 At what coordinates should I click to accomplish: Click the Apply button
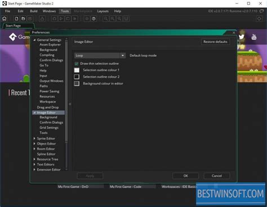click(90, 175)
